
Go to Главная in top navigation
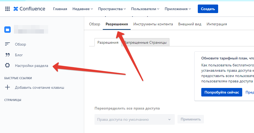tap(60, 9)
